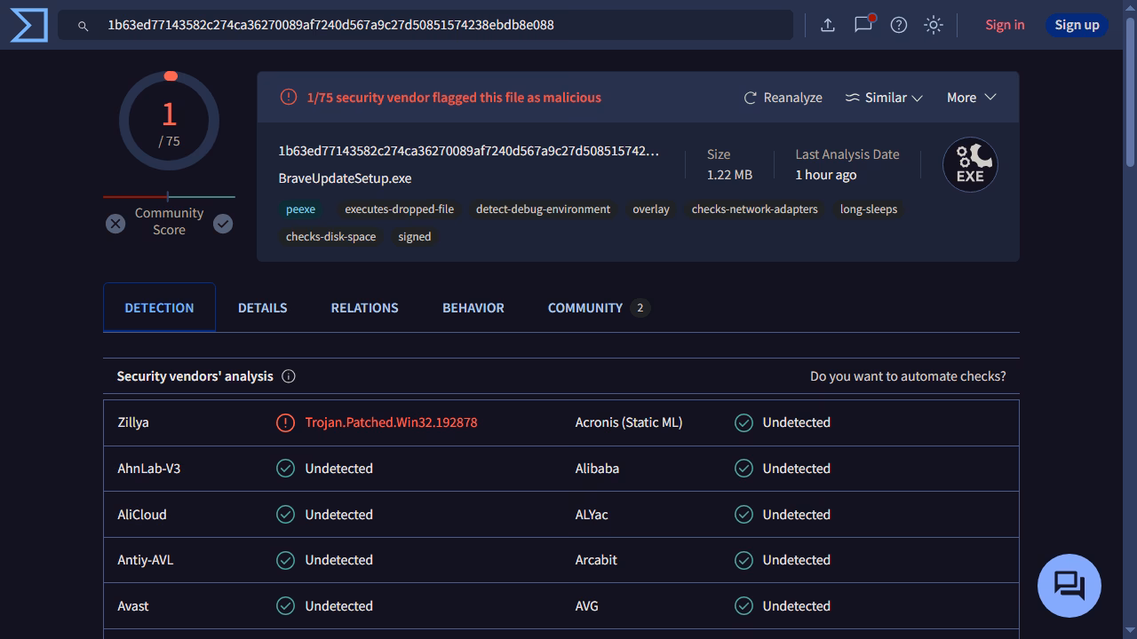The width and height of the screenshot is (1137, 639).
Task: Click the checks-network-adapters tag
Action: (x=755, y=209)
